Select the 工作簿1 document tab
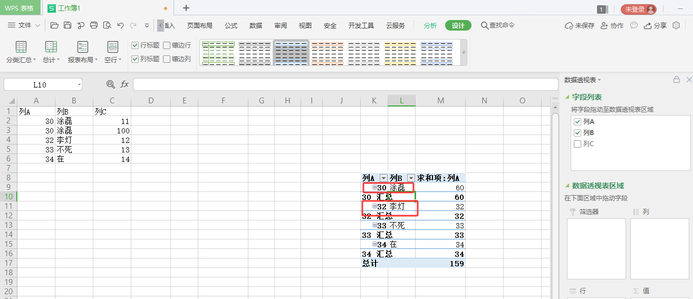This screenshot has width=693, height=299. [69, 8]
